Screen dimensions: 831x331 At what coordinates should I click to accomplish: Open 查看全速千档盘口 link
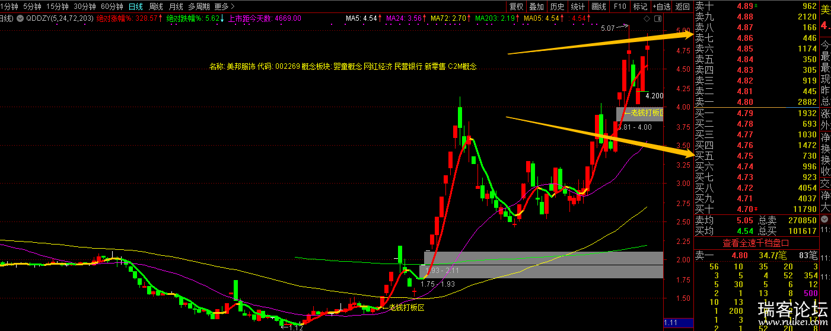point(755,242)
